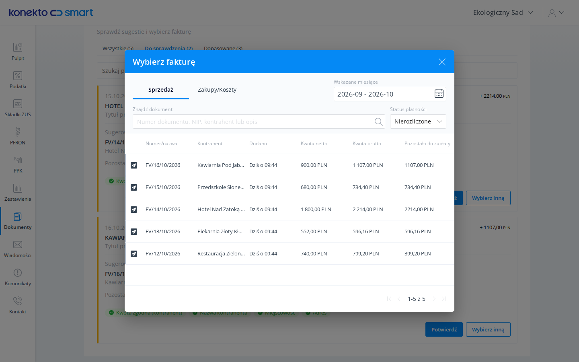Screen dimensions: 579x362
Task: Sort by Kwota brutto column header
Action: (367, 144)
